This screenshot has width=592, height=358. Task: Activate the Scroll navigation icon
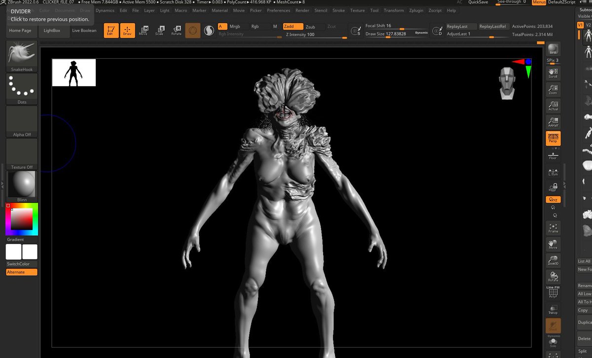(x=552, y=72)
